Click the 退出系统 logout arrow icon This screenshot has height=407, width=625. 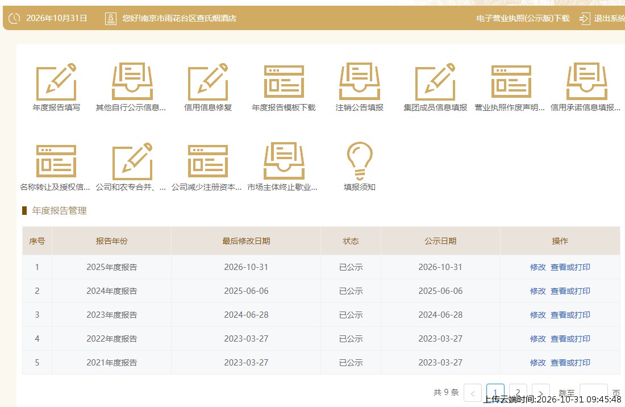click(x=584, y=18)
